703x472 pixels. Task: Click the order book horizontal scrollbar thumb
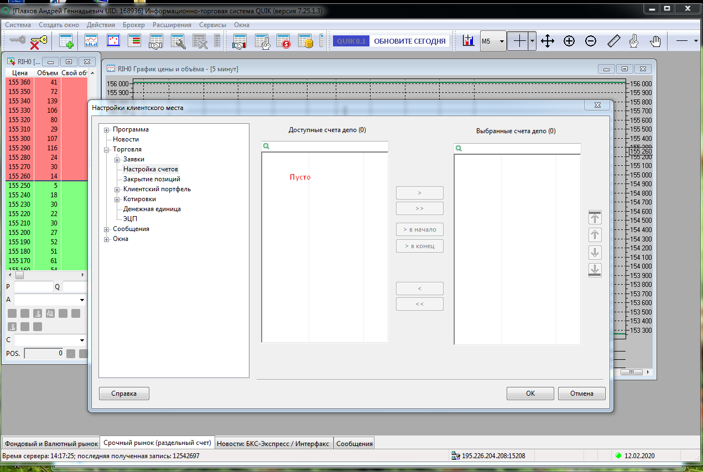click(x=19, y=275)
